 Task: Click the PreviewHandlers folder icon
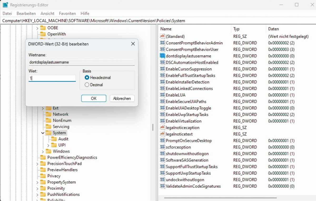tap(43, 170)
